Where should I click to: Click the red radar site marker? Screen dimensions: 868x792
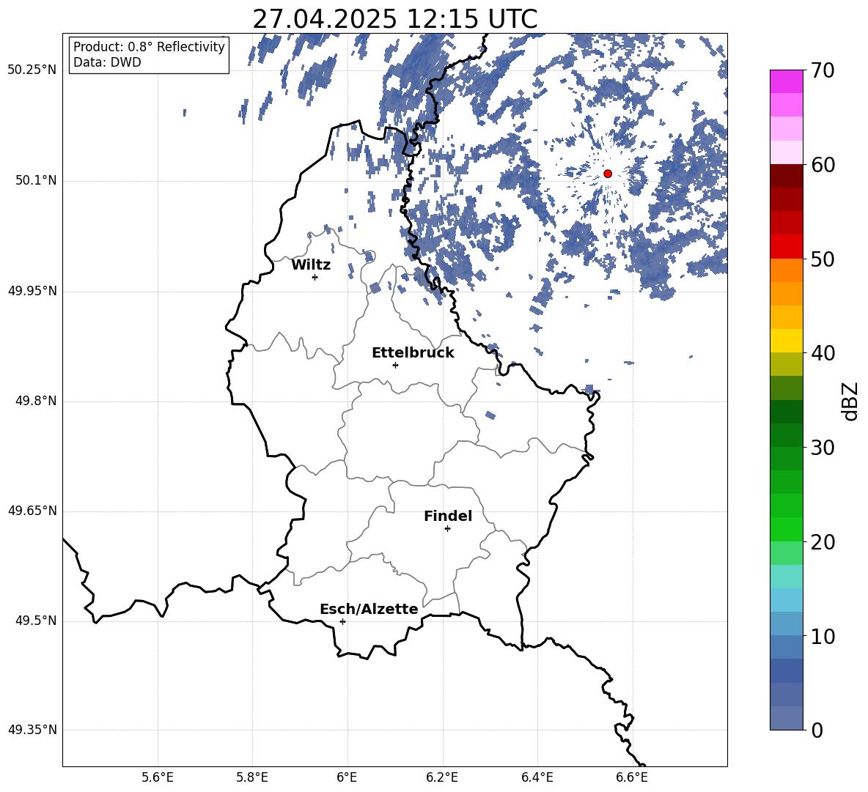point(607,174)
